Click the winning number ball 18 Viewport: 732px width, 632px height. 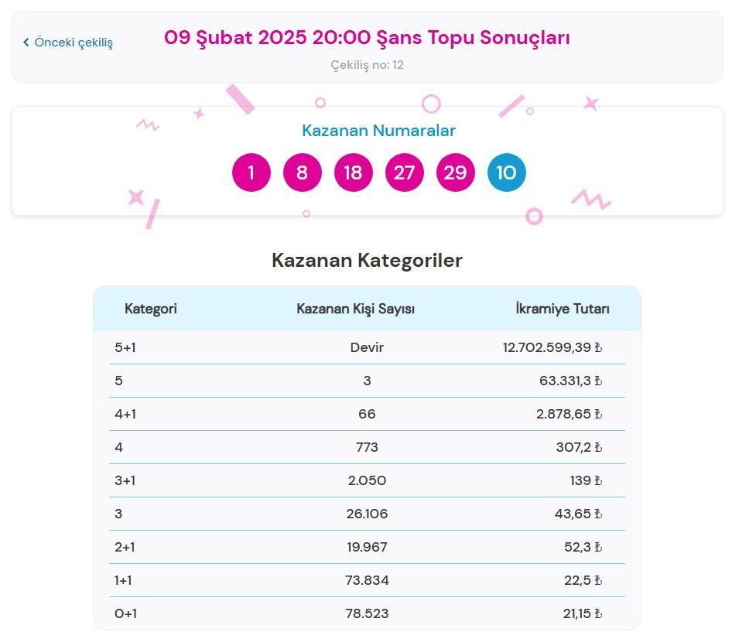tap(353, 173)
